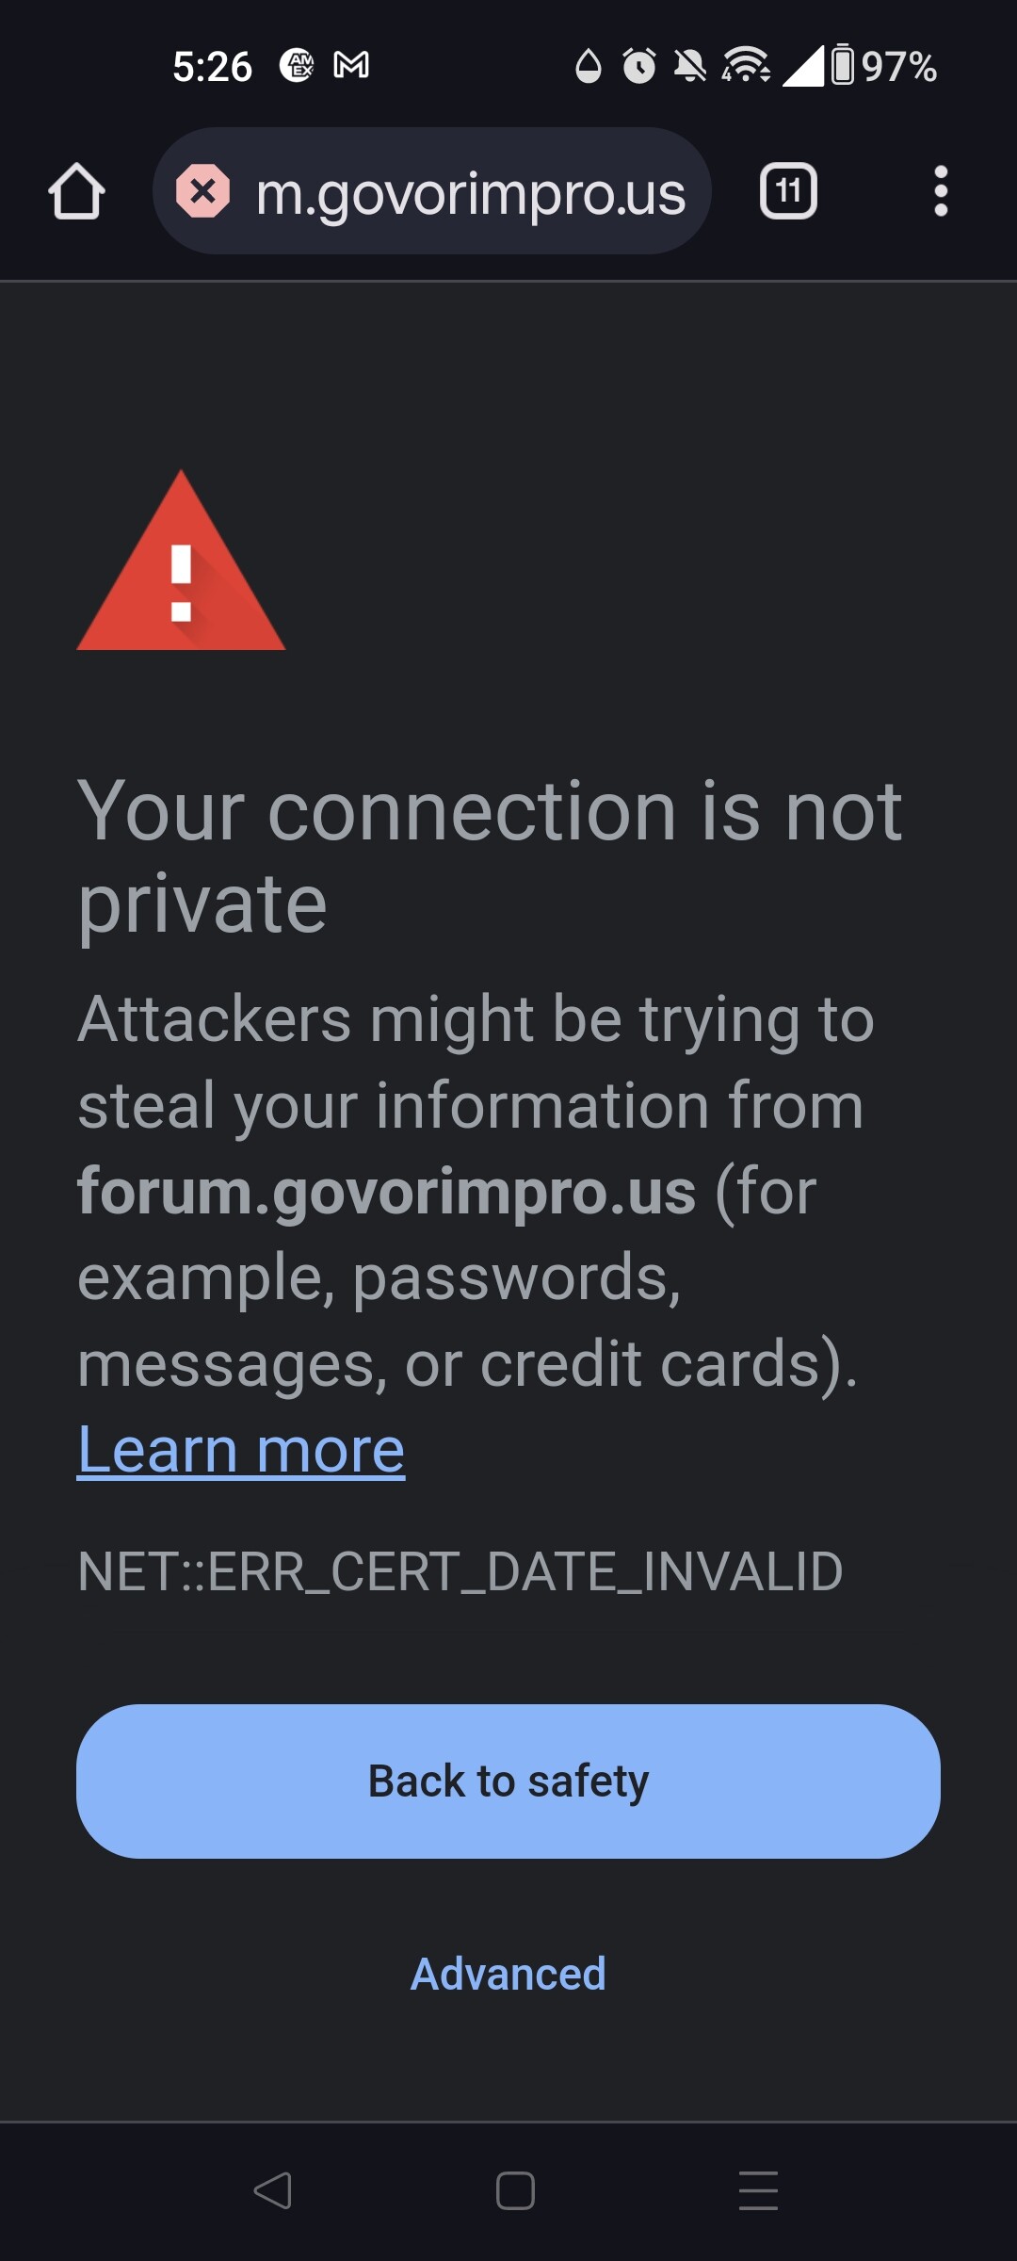Click the Back to safety button
The width and height of the screenshot is (1017, 2261).
[508, 1781]
